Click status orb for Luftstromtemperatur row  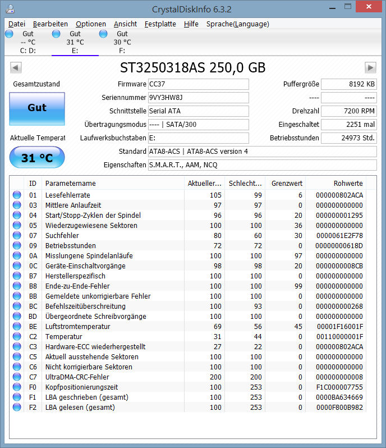17,326
